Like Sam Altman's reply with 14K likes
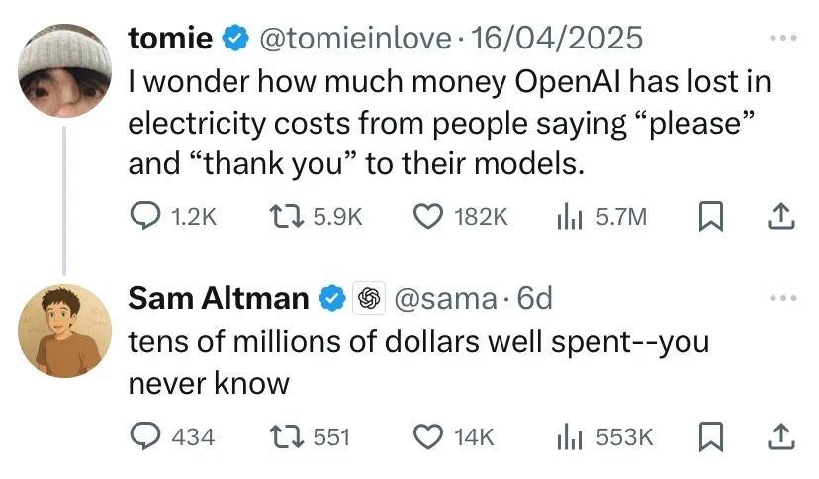819x479 pixels. 429,435
